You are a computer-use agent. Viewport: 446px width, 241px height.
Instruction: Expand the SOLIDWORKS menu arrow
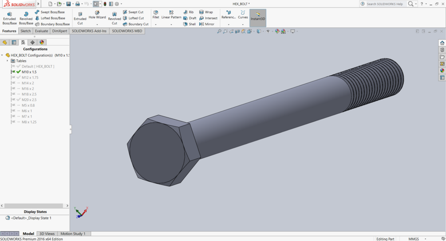pos(39,4)
